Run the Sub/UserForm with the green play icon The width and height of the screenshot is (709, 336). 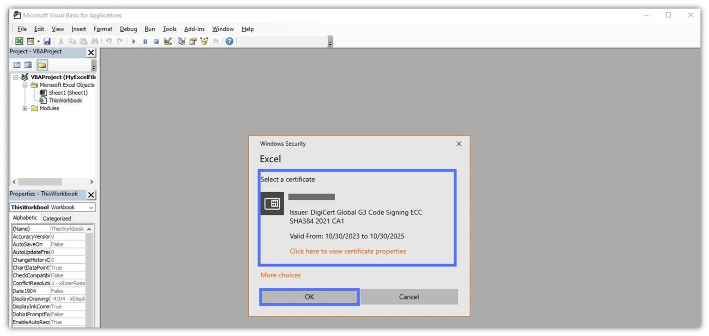click(x=134, y=41)
